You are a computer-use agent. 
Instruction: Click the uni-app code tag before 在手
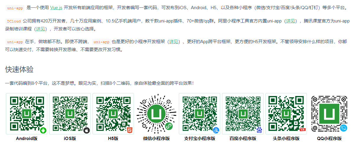[x=15, y=42]
